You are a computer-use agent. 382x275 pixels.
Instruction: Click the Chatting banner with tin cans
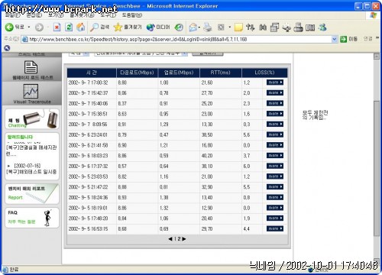[32, 119]
